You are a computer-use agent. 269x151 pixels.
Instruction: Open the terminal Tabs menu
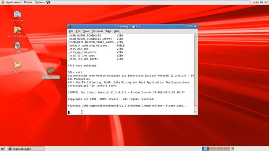pos(108,31)
